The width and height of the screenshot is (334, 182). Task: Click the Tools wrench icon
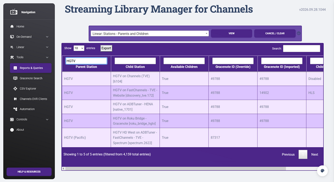(x=12, y=57)
